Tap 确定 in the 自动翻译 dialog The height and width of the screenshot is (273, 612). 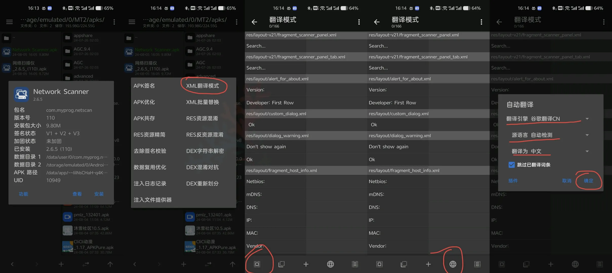click(588, 181)
